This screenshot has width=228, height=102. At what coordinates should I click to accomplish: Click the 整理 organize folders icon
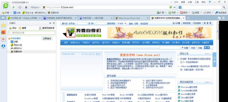(20, 28)
